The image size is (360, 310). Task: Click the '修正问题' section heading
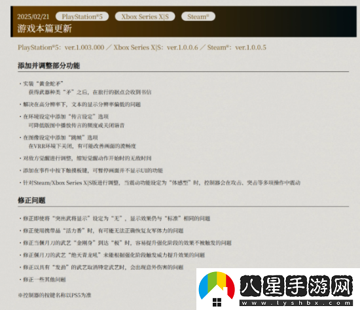[x=31, y=200]
